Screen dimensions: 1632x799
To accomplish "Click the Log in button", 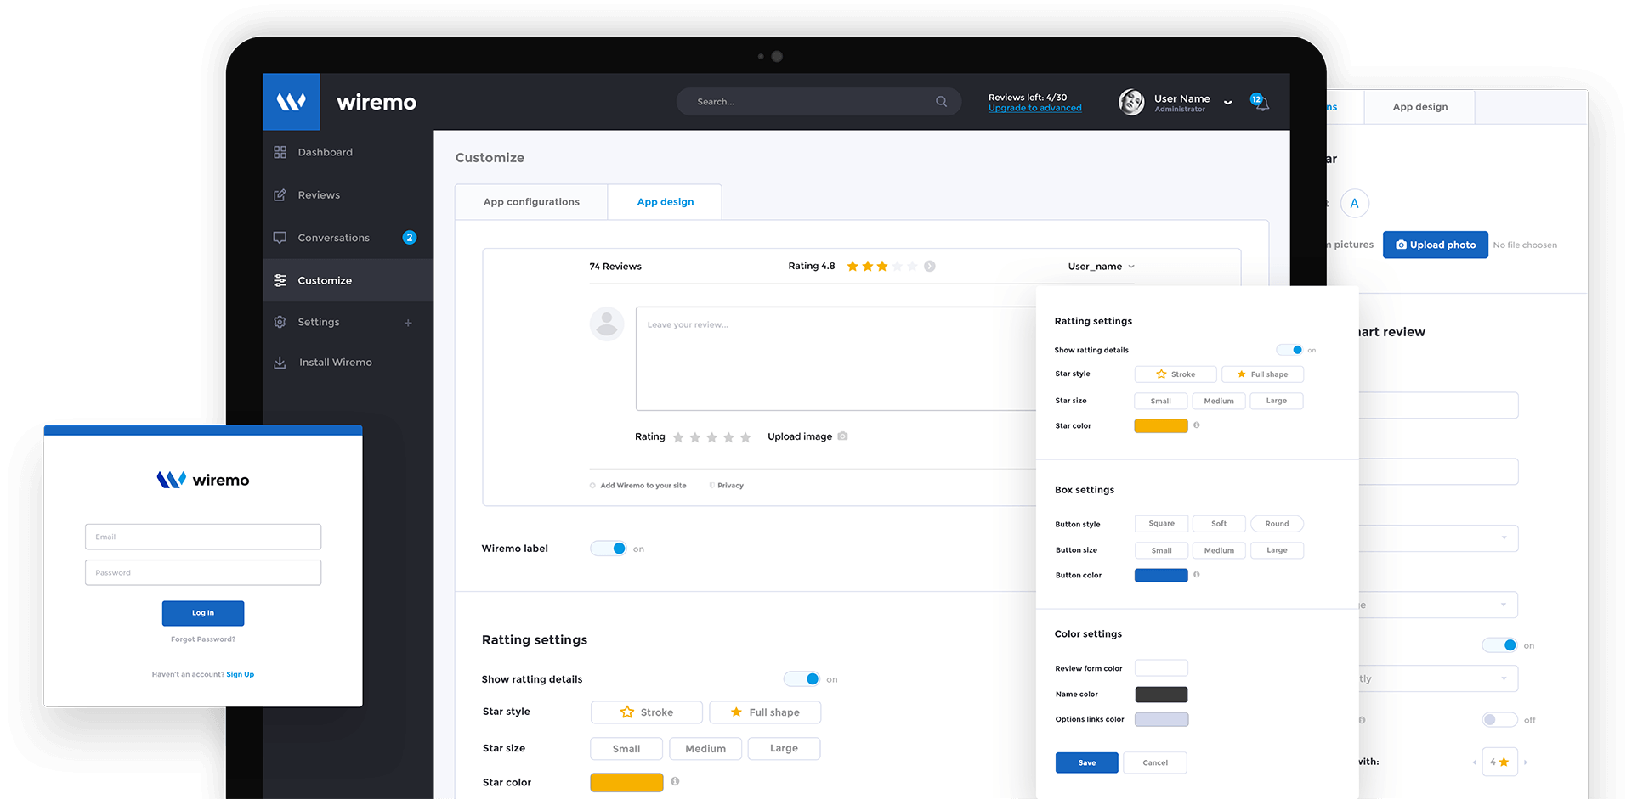I will click(x=203, y=613).
